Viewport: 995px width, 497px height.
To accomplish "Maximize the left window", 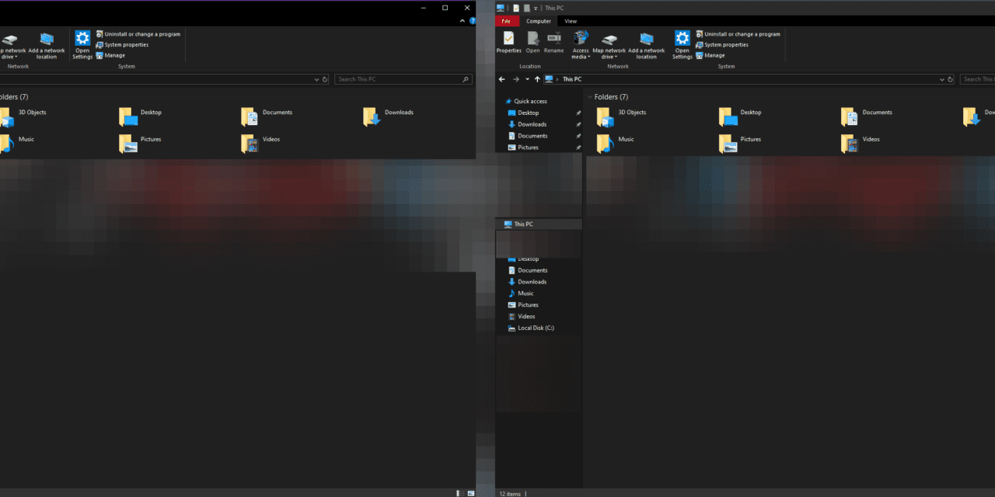I will tap(445, 8).
